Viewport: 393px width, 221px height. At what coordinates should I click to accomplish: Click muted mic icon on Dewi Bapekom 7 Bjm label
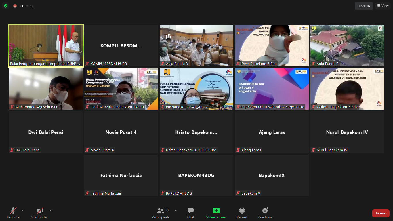click(238, 64)
